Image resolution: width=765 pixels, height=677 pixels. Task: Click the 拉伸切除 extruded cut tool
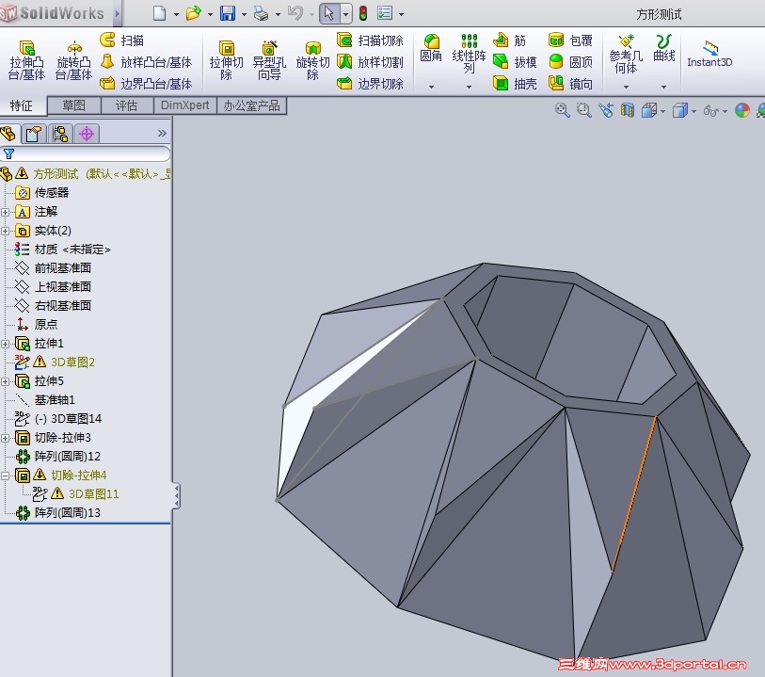(x=226, y=60)
